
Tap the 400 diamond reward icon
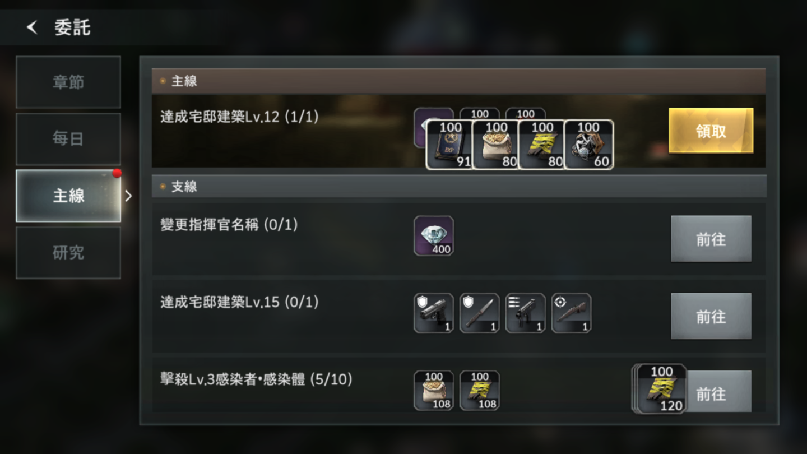(x=434, y=236)
